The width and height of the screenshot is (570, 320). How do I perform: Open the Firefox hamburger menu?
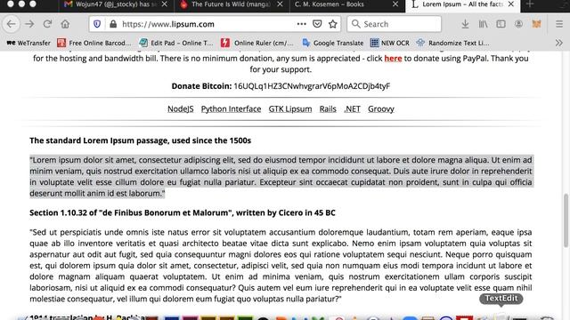coord(559,24)
